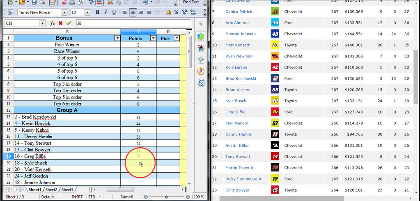Expand the font name dropdown
Screen dimensions: 420x201
(x=64, y=12)
